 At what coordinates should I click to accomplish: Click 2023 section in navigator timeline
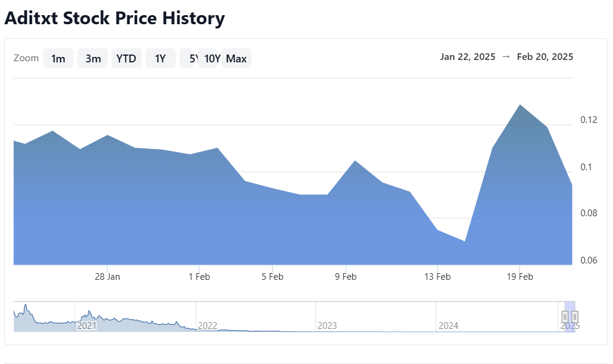pos(327,326)
